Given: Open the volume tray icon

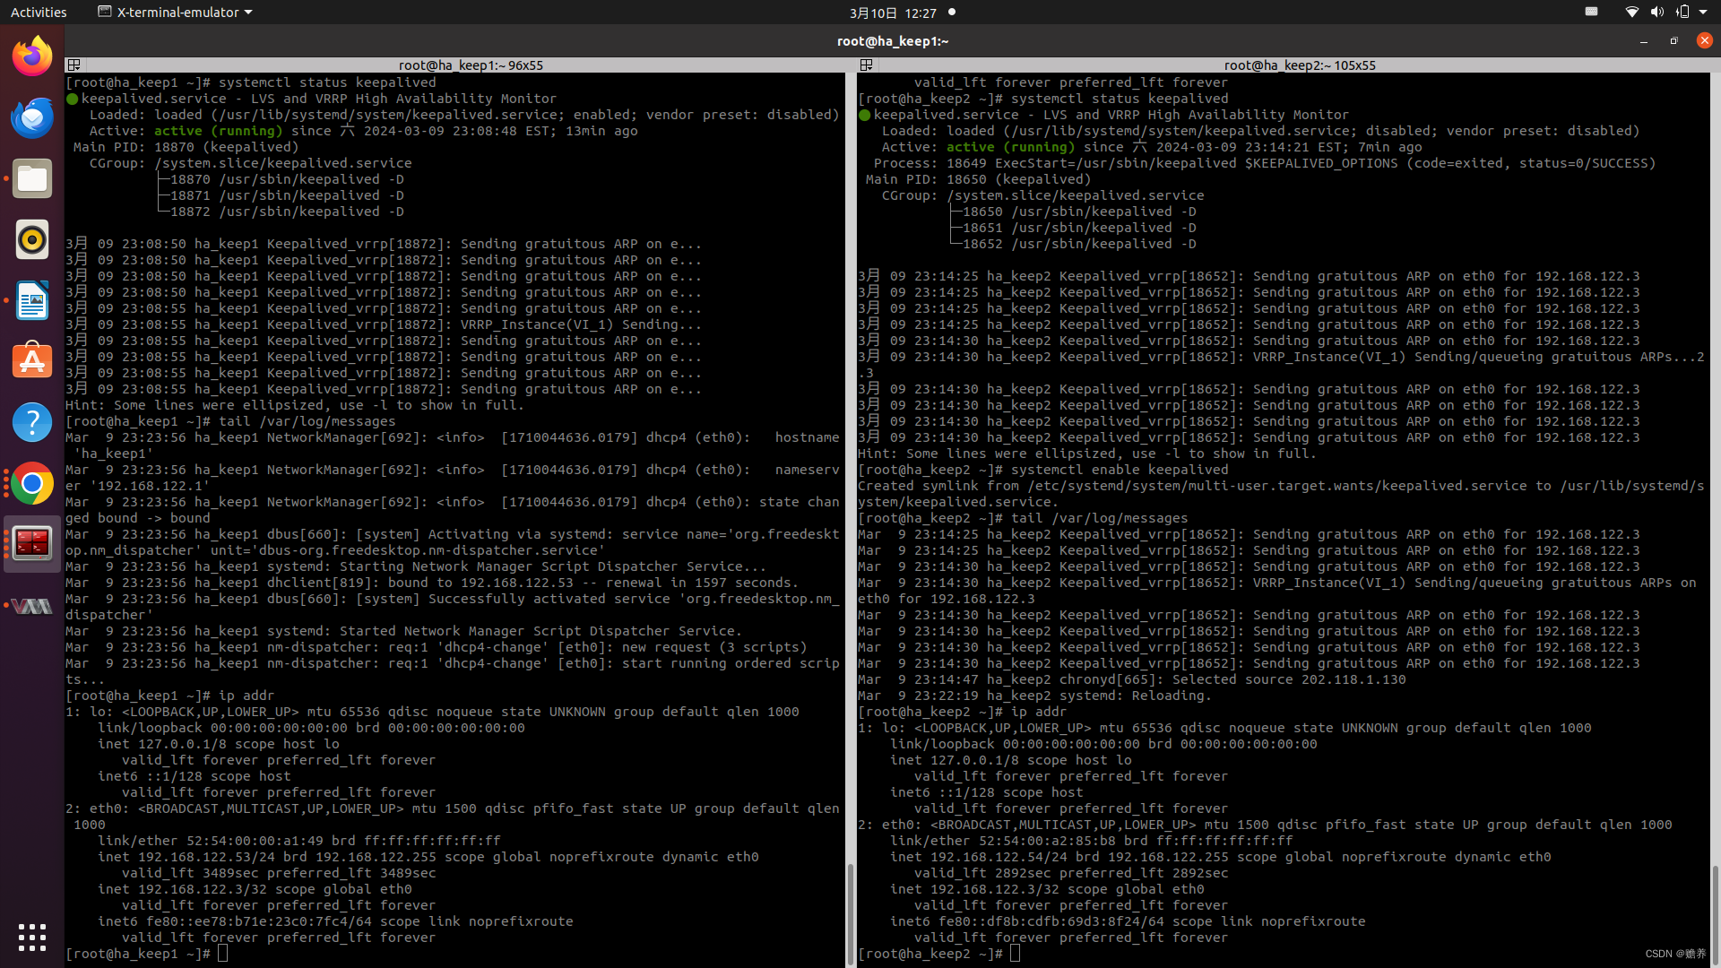Looking at the screenshot, I should 1656,13.
